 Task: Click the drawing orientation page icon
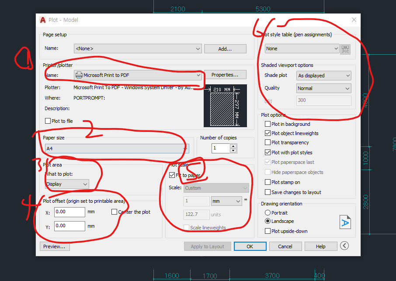tap(345, 222)
